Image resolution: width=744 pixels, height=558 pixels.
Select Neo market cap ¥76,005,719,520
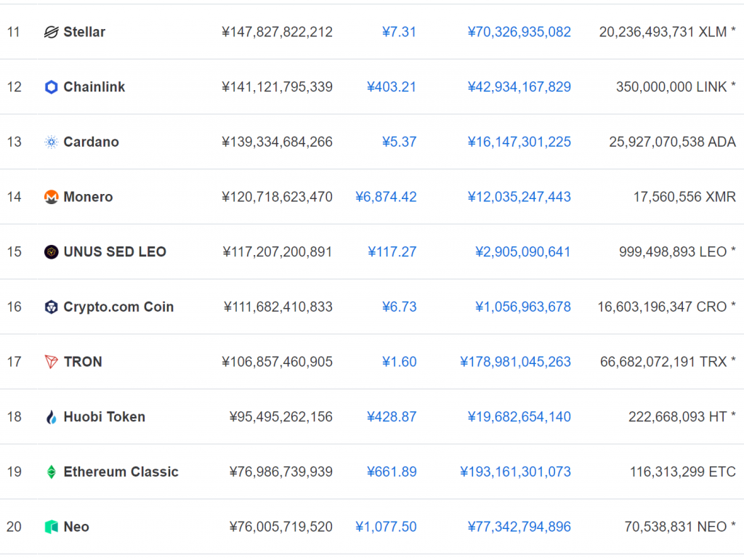281,527
